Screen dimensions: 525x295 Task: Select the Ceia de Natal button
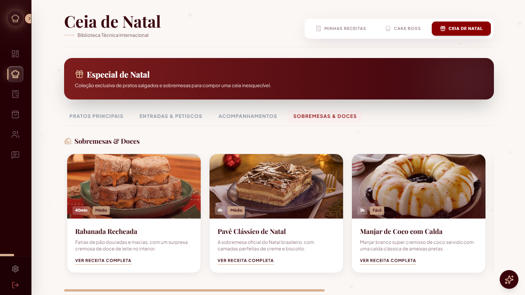(x=461, y=28)
